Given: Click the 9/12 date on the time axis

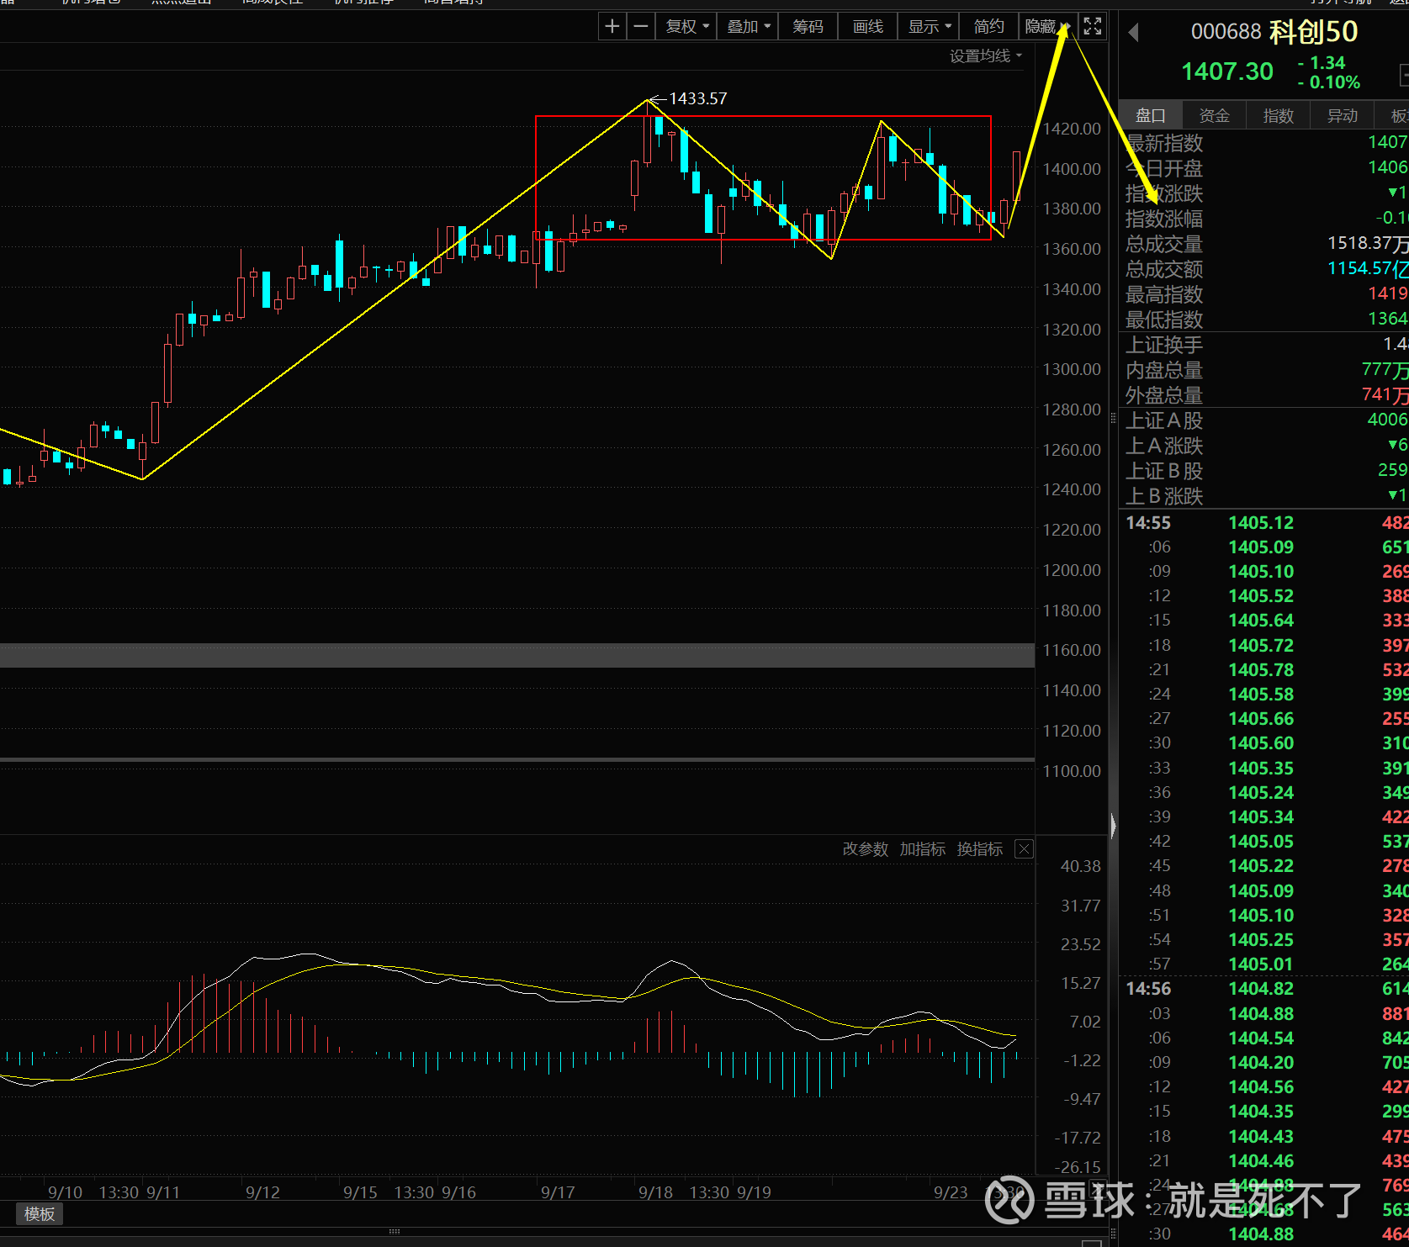Looking at the screenshot, I should pos(262,1192).
